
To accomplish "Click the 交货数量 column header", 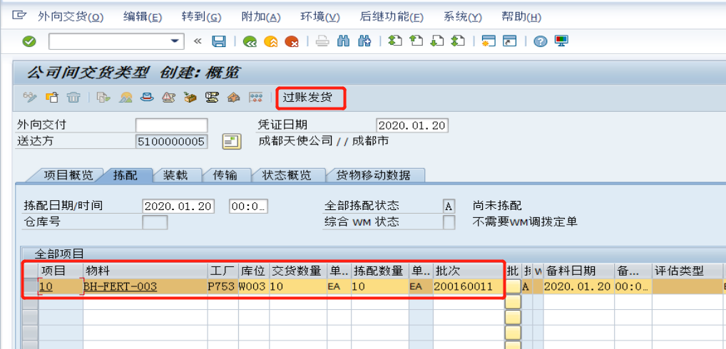I will 298,271.
